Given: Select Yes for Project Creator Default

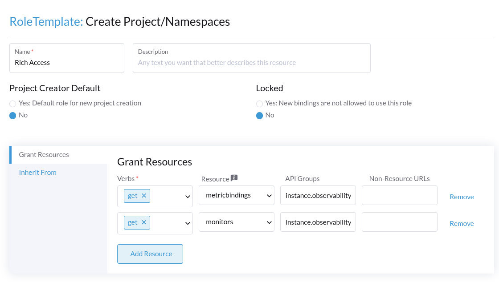Looking at the screenshot, I should pos(13,103).
